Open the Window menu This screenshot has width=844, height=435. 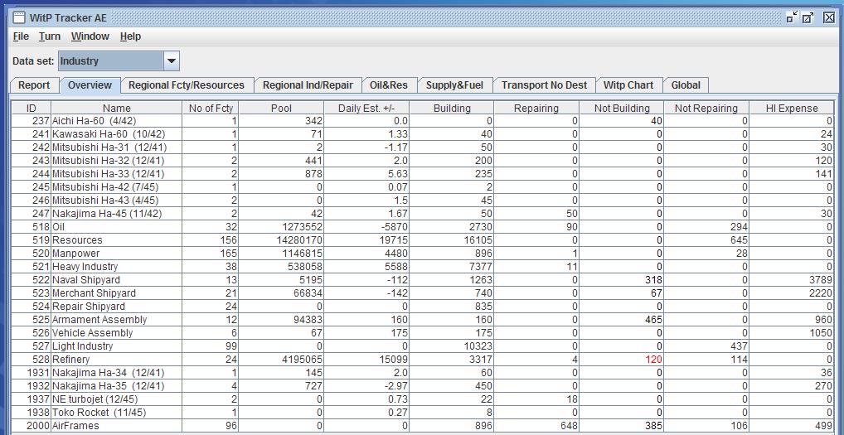coord(90,36)
